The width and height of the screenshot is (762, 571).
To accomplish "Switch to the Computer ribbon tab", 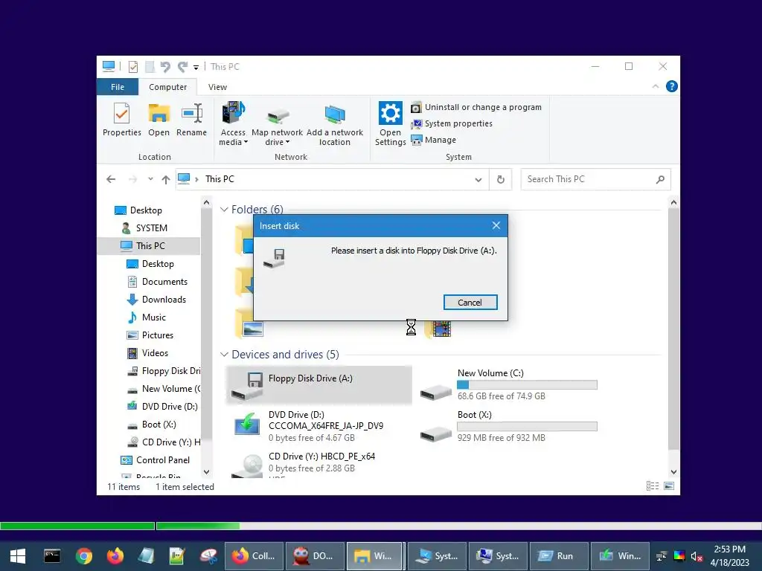I will (167, 87).
